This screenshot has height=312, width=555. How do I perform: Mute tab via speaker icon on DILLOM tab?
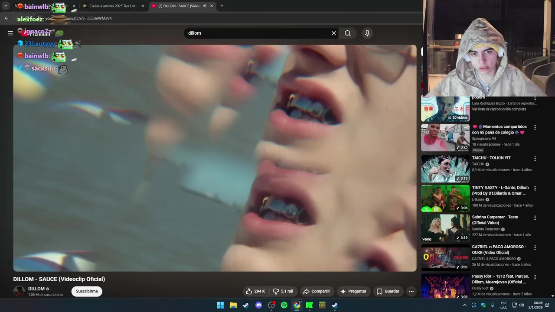tap(205, 6)
